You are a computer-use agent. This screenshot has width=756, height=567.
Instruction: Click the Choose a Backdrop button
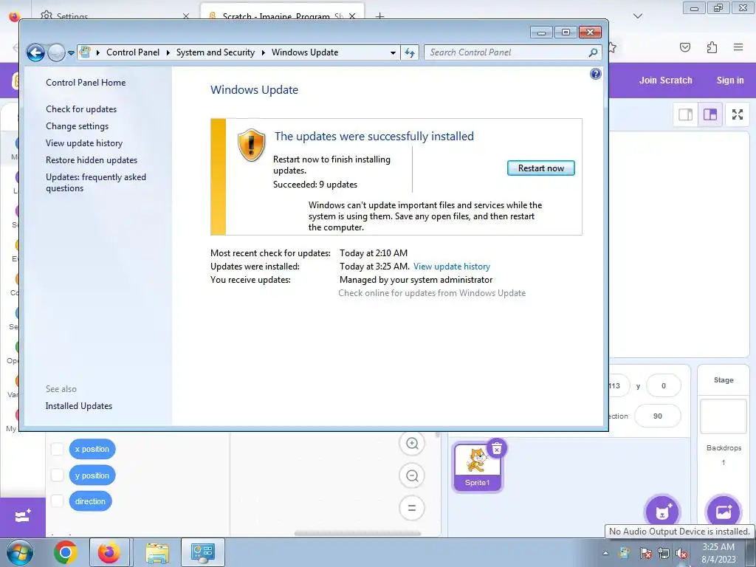coord(724,511)
